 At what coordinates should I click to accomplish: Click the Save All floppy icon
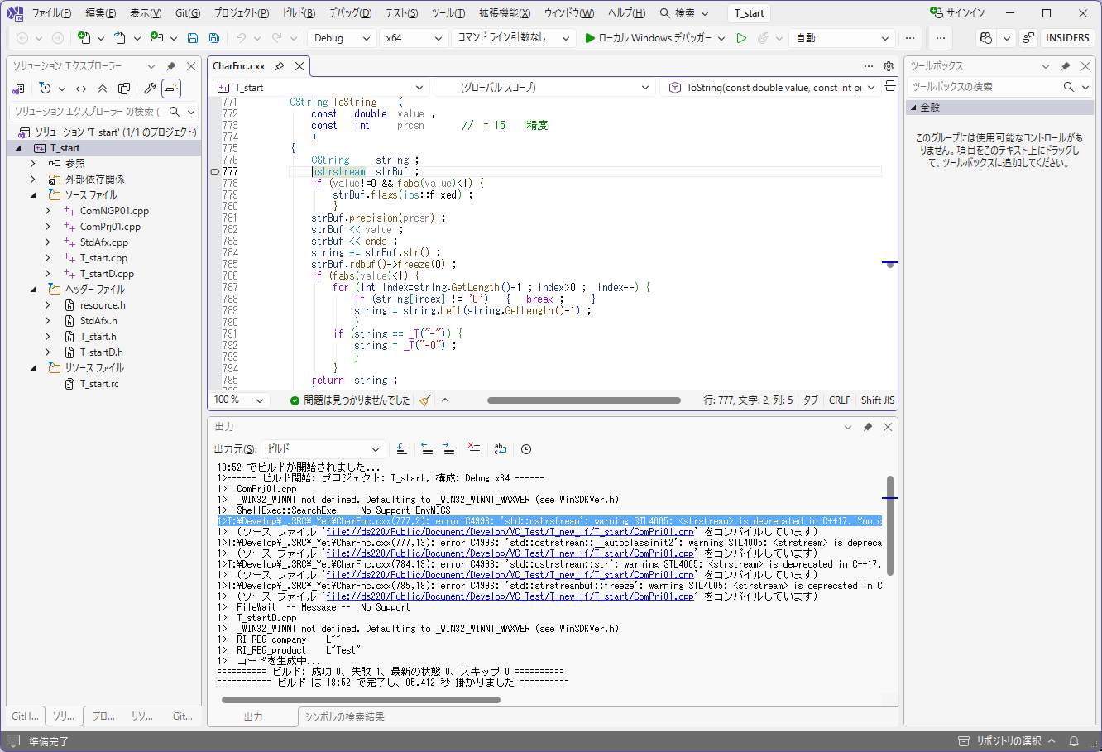214,38
